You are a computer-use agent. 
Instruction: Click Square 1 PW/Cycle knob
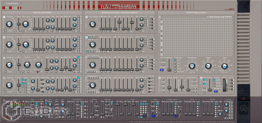click(25, 24)
